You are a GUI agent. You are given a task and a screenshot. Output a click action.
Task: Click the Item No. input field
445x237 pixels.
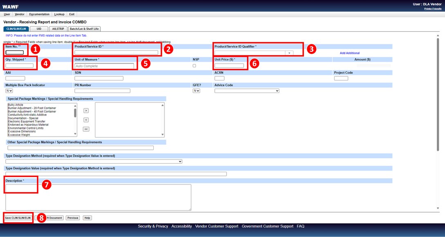tap(15, 52)
